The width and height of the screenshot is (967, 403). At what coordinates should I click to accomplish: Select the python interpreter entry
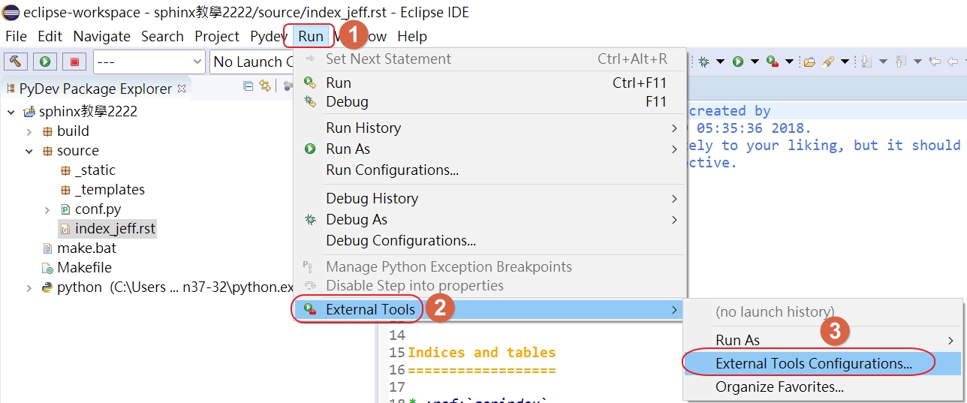click(x=169, y=287)
